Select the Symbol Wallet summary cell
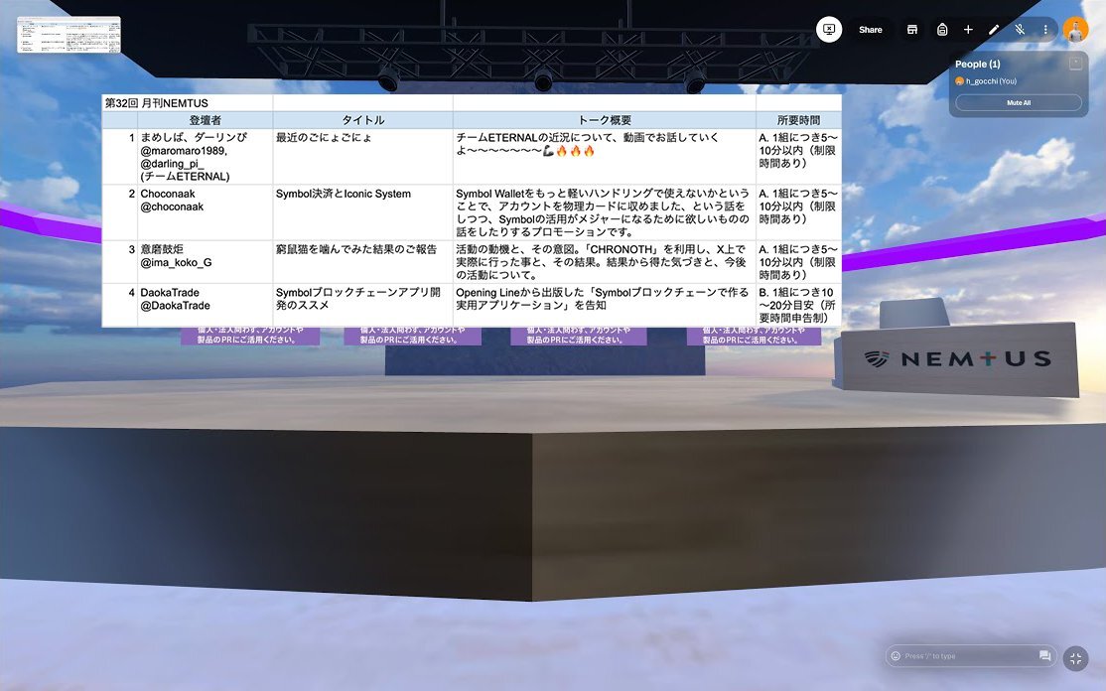This screenshot has width=1106, height=691. (x=605, y=212)
